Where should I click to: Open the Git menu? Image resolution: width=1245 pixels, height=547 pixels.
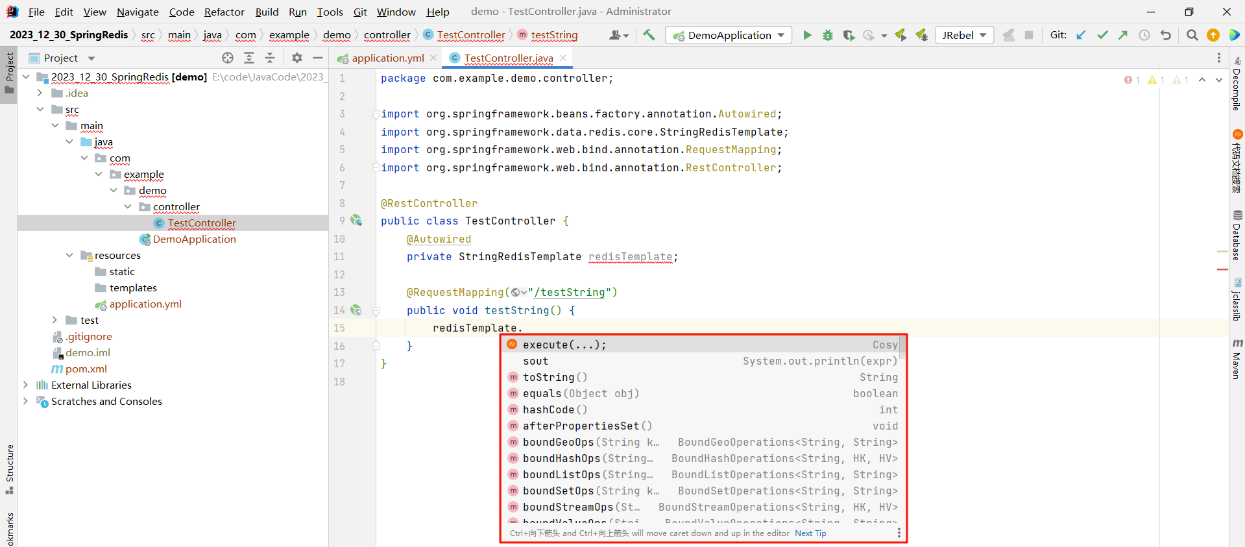[x=360, y=12]
